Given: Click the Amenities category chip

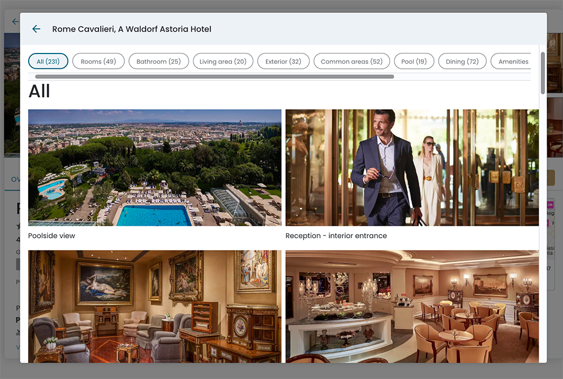Looking at the screenshot, I should (512, 61).
